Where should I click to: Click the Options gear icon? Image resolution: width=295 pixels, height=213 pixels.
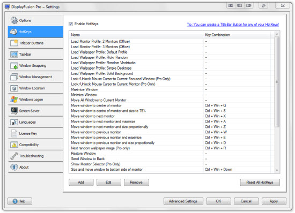pos(14,20)
